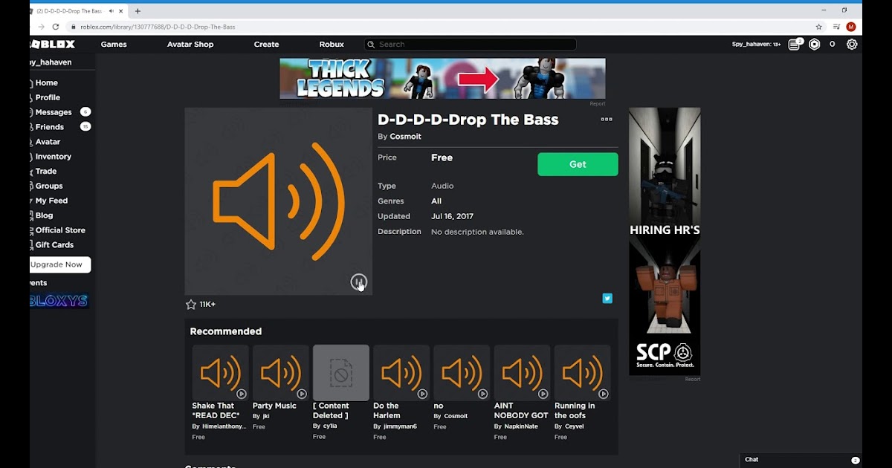Open Blog in sidebar
The height and width of the screenshot is (468, 892).
[x=44, y=215]
